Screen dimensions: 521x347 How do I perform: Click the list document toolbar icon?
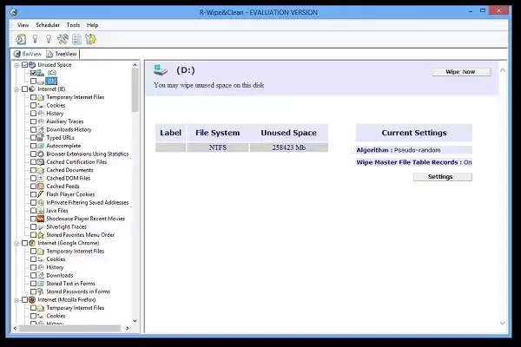pyautogui.click(x=76, y=39)
